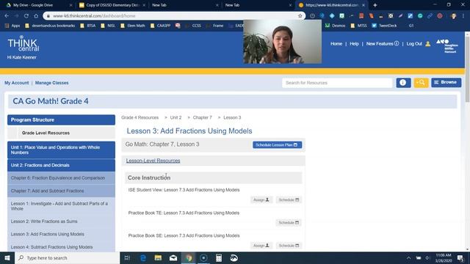Open Calculator from the taskbar

(219, 257)
